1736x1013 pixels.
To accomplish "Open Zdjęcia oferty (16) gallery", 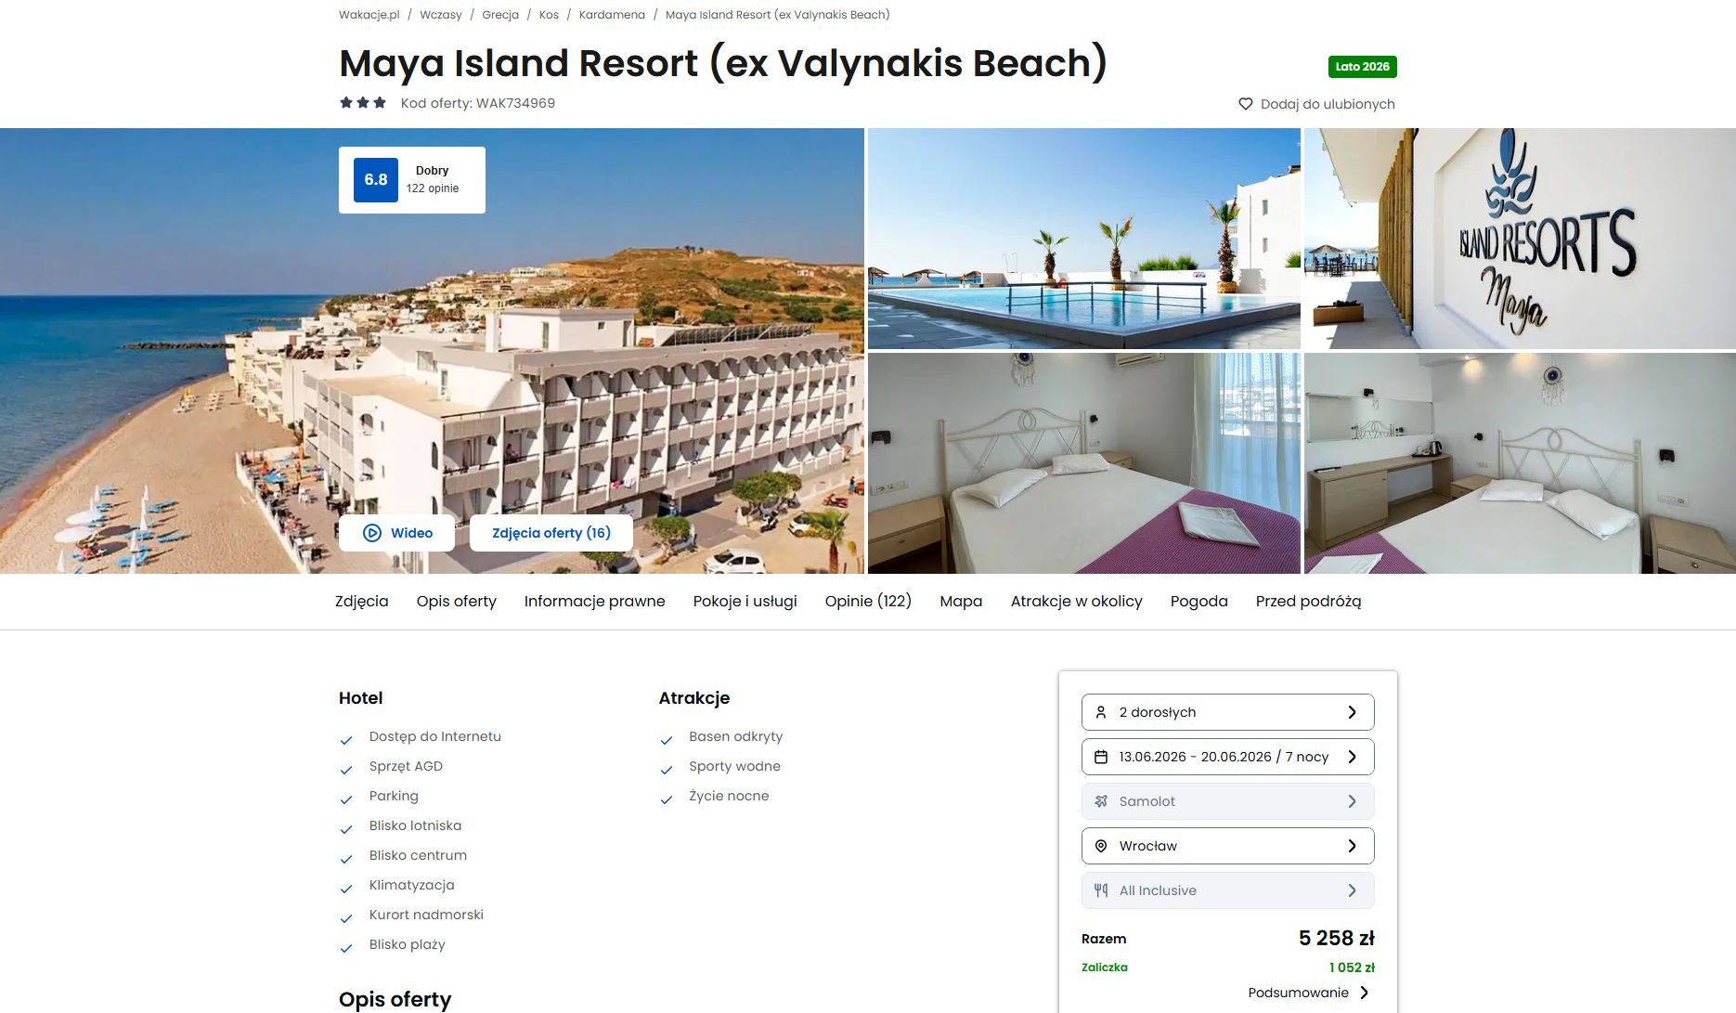I will pos(551,533).
